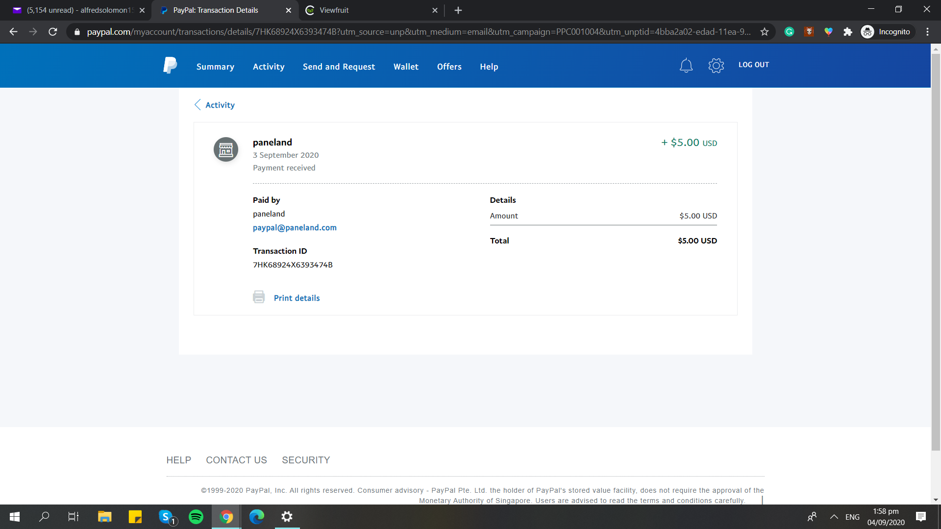This screenshot has width=941, height=529.
Task: Open the Windows Start menu
Action: tap(15, 517)
